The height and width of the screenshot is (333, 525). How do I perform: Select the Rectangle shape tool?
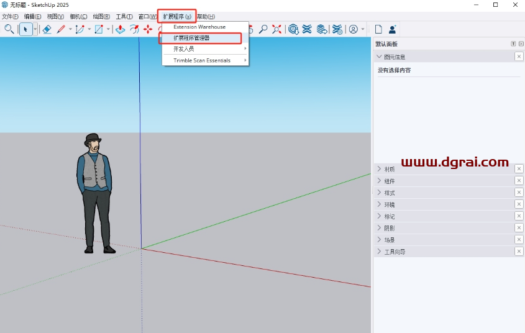99,29
